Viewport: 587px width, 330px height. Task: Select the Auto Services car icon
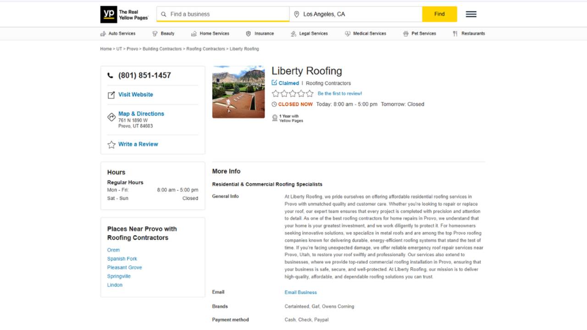(103, 33)
